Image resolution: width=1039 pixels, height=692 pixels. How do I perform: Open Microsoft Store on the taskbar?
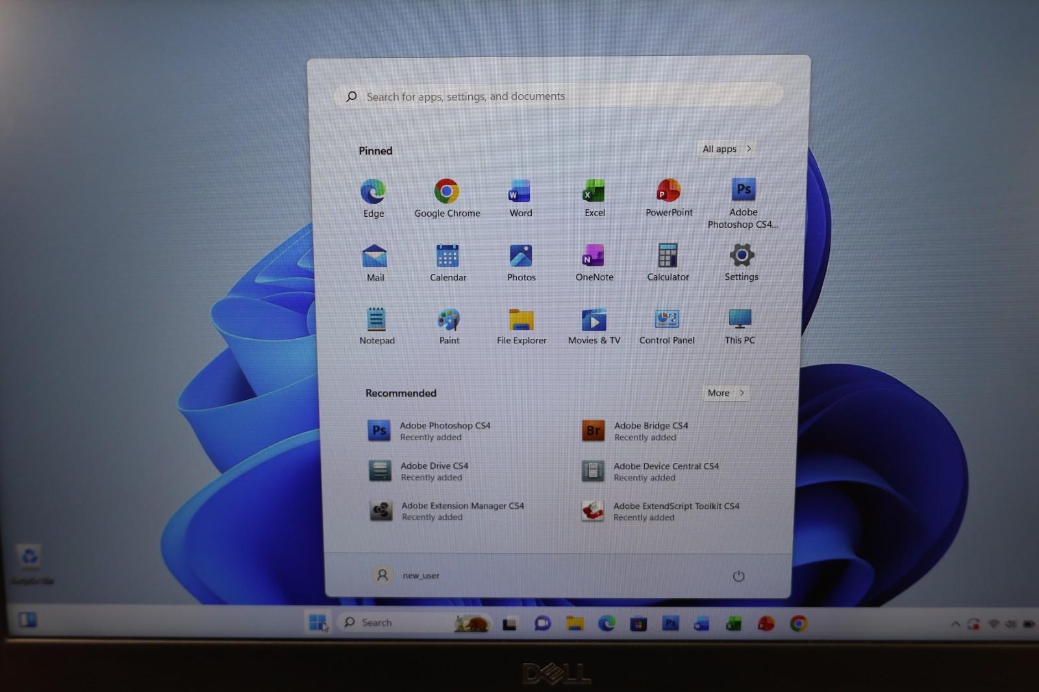point(638,624)
